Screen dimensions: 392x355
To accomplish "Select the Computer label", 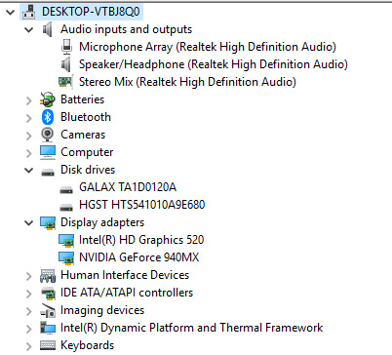I will pyautogui.click(x=87, y=152).
